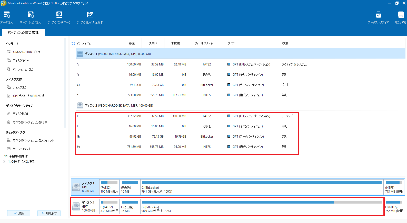This screenshot has width=407, height=223.
Task: Click the ディスク 1 drive icon in the disk map
Action: click(x=76, y=187)
